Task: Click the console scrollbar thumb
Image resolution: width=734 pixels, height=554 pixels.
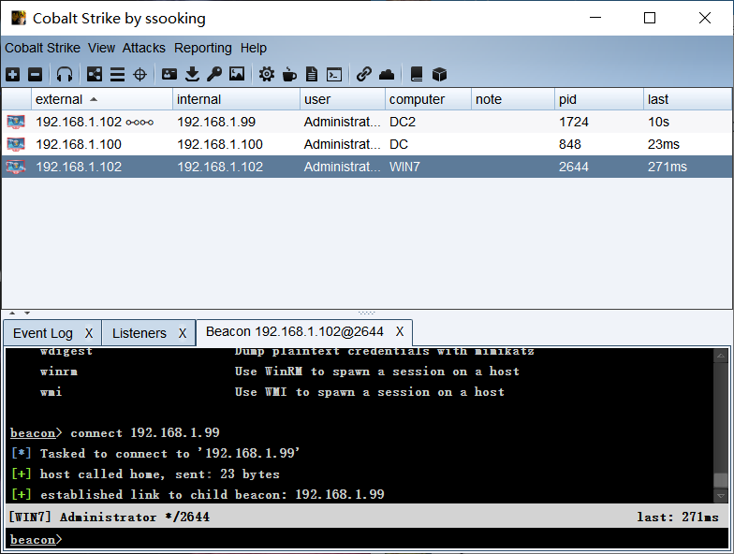Action: pyautogui.click(x=721, y=480)
